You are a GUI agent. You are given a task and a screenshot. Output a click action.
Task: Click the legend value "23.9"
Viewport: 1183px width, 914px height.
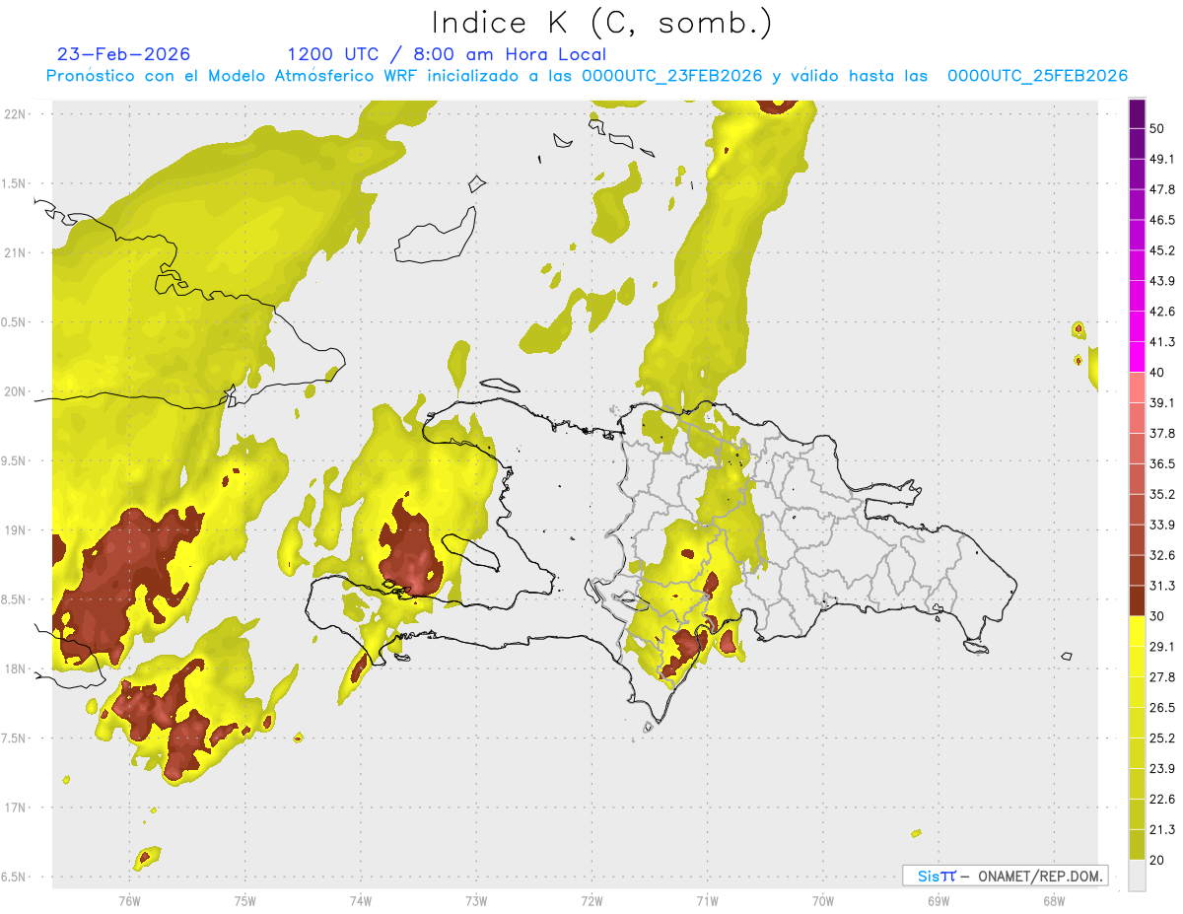click(1162, 769)
